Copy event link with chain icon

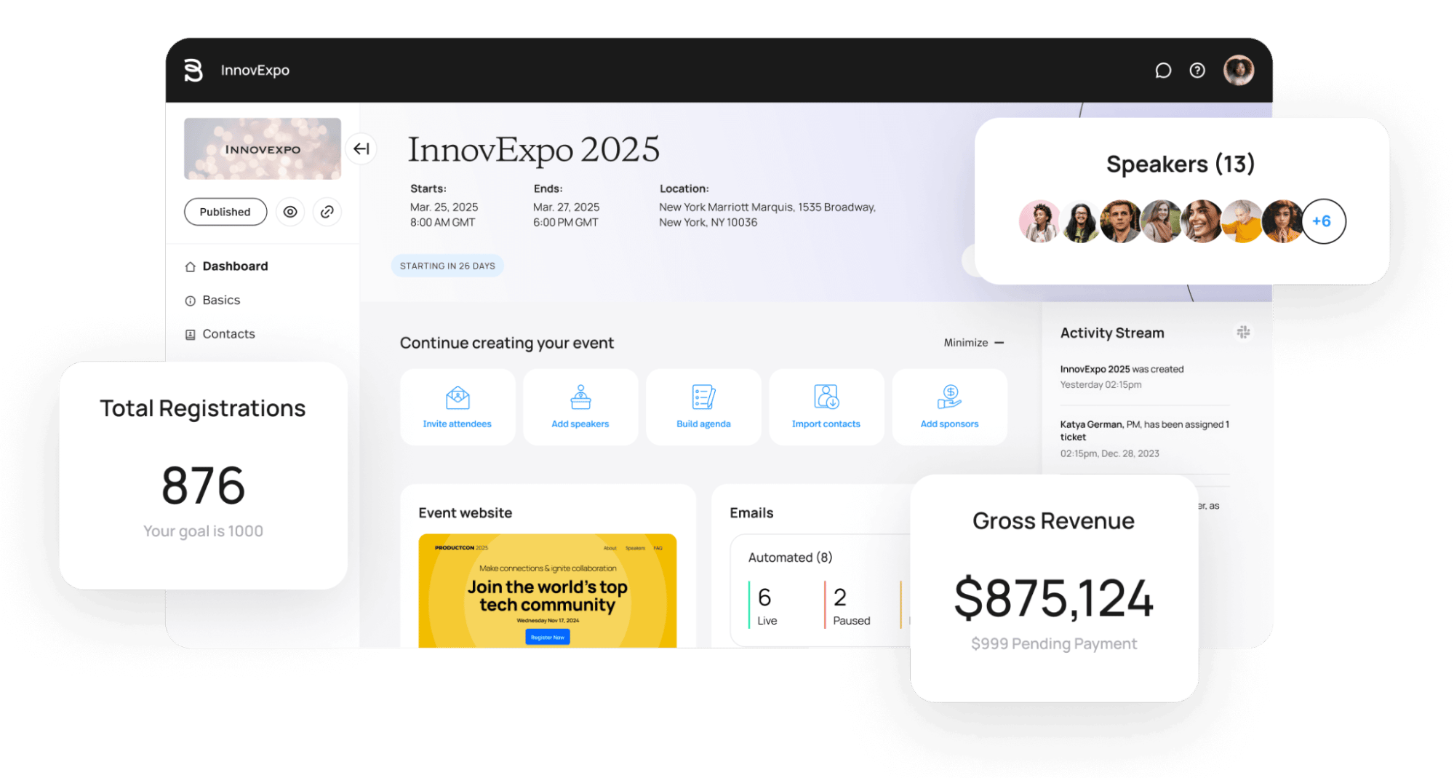(x=327, y=212)
